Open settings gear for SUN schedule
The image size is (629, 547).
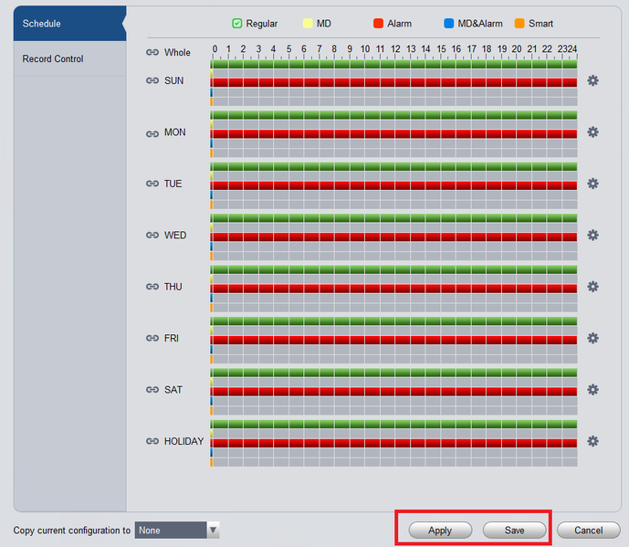[x=592, y=80]
